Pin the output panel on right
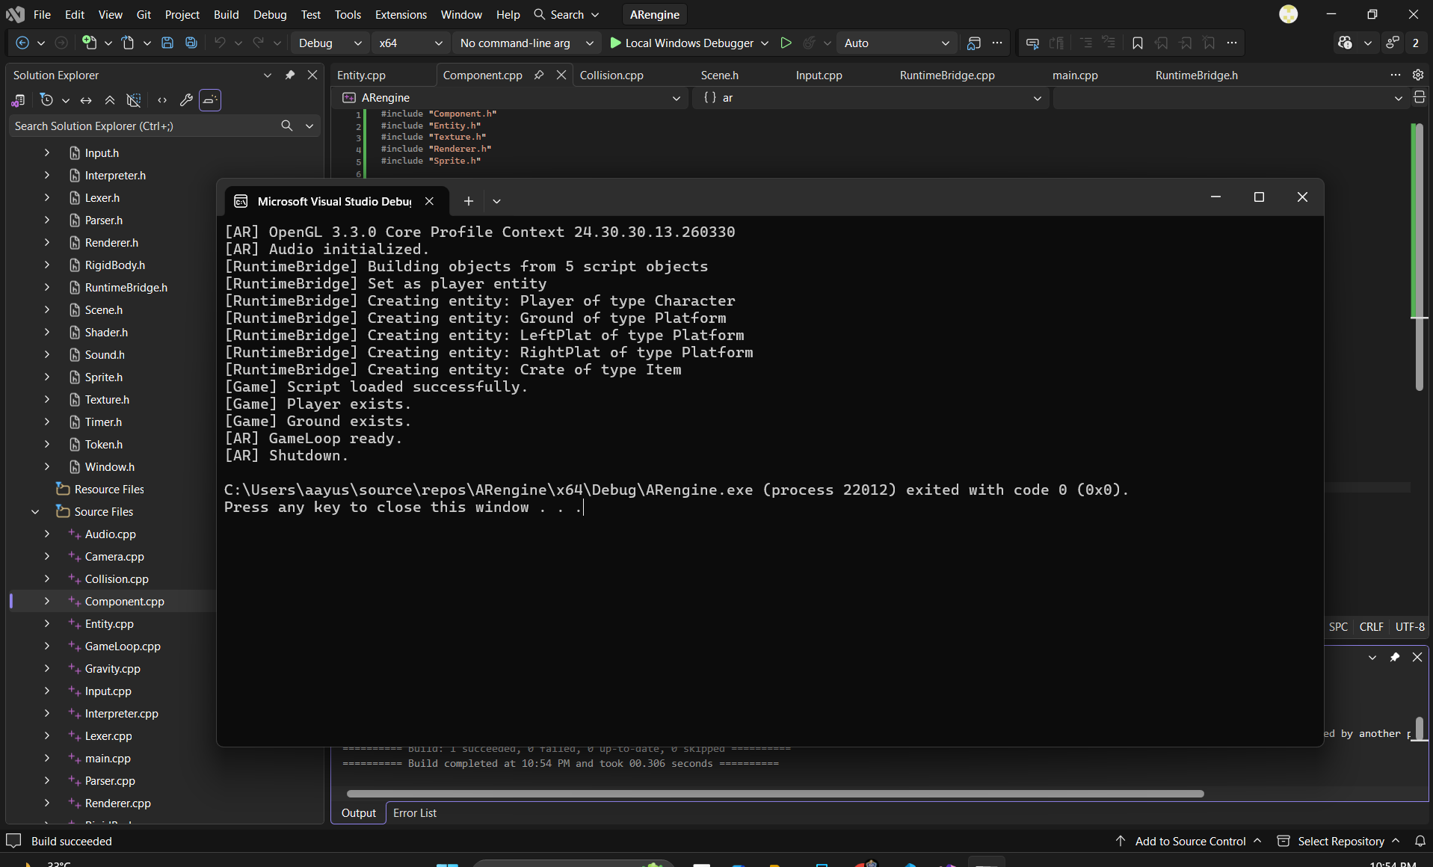The image size is (1433, 867). tap(1395, 657)
